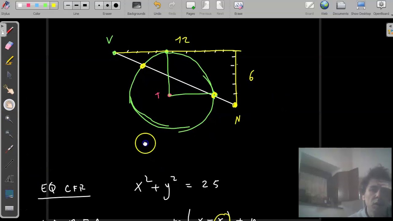Switch to Board mode
The height and width of the screenshot is (221, 393).
point(309,8)
